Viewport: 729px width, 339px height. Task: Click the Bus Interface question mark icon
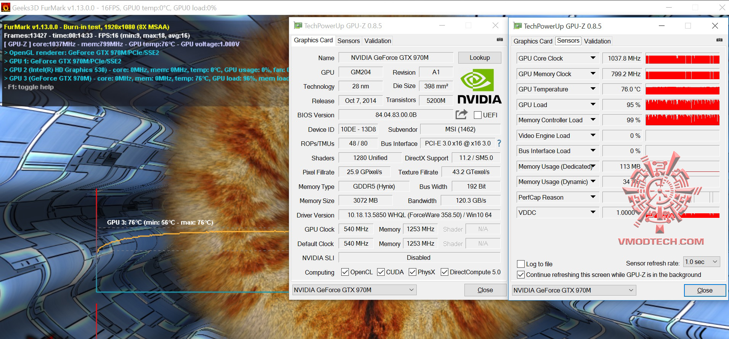499,143
